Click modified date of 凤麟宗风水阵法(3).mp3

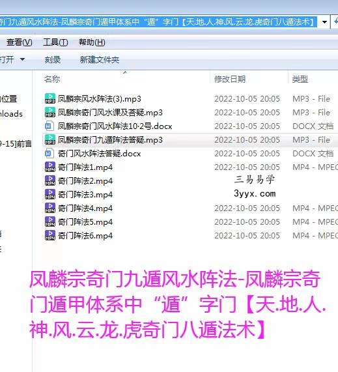coord(247,98)
